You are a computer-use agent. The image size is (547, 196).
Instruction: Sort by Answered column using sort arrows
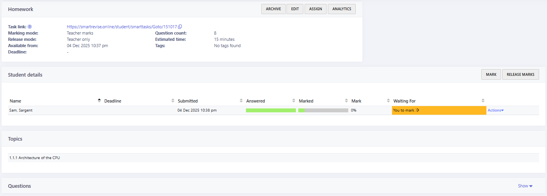click(294, 101)
